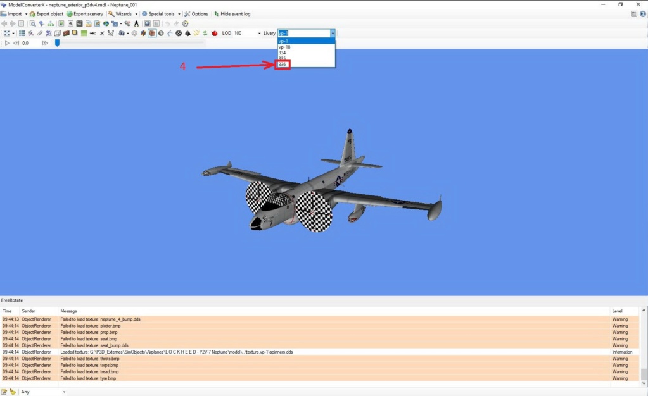The width and height of the screenshot is (648, 396).
Task: Click the magnifier object information icon
Action: point(33,23)
